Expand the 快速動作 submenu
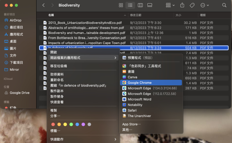232x143 pixels. click(x=83, y=139)
